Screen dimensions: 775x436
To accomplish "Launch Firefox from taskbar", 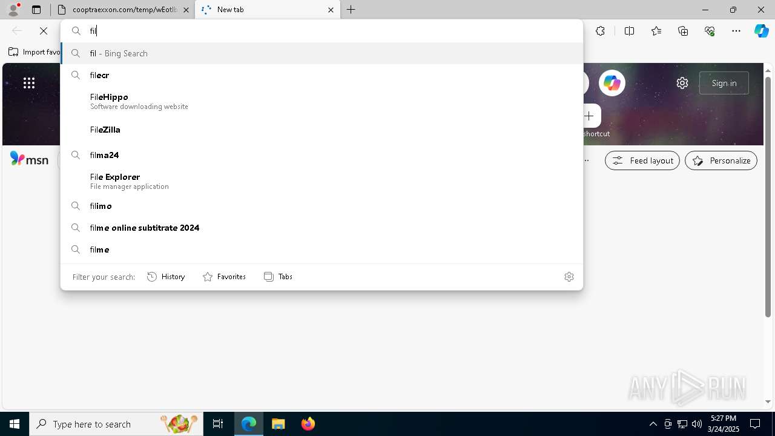I will [308, 424].
